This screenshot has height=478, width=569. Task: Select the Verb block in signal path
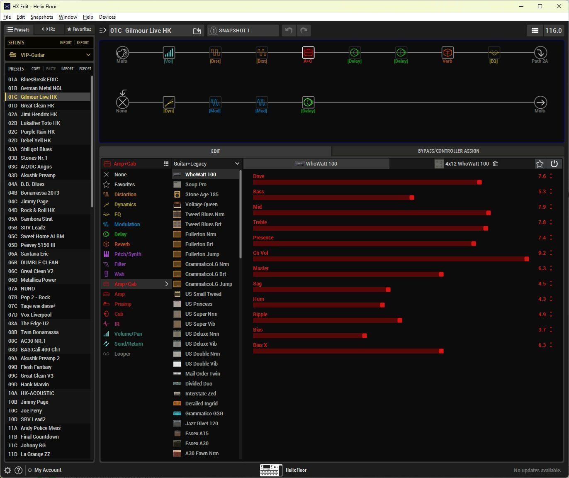click(x=447, y=53)
